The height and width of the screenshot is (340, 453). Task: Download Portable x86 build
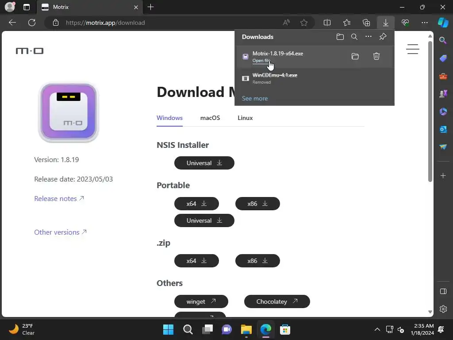tap(257, 204)
